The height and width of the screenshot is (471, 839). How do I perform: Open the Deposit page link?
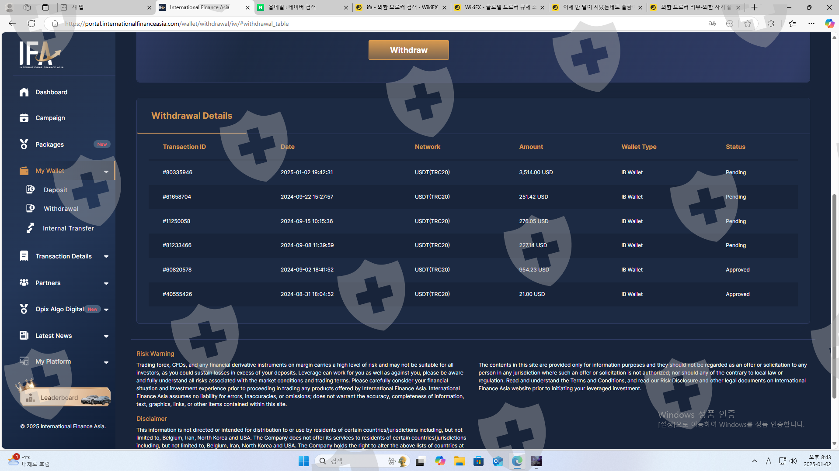pyautogui.click(x=56, y=190)
